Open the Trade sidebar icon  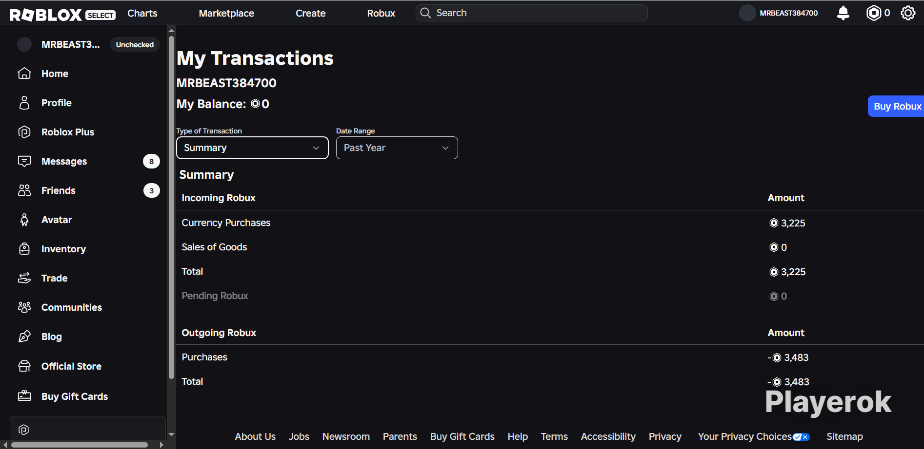tap(24, 278)
